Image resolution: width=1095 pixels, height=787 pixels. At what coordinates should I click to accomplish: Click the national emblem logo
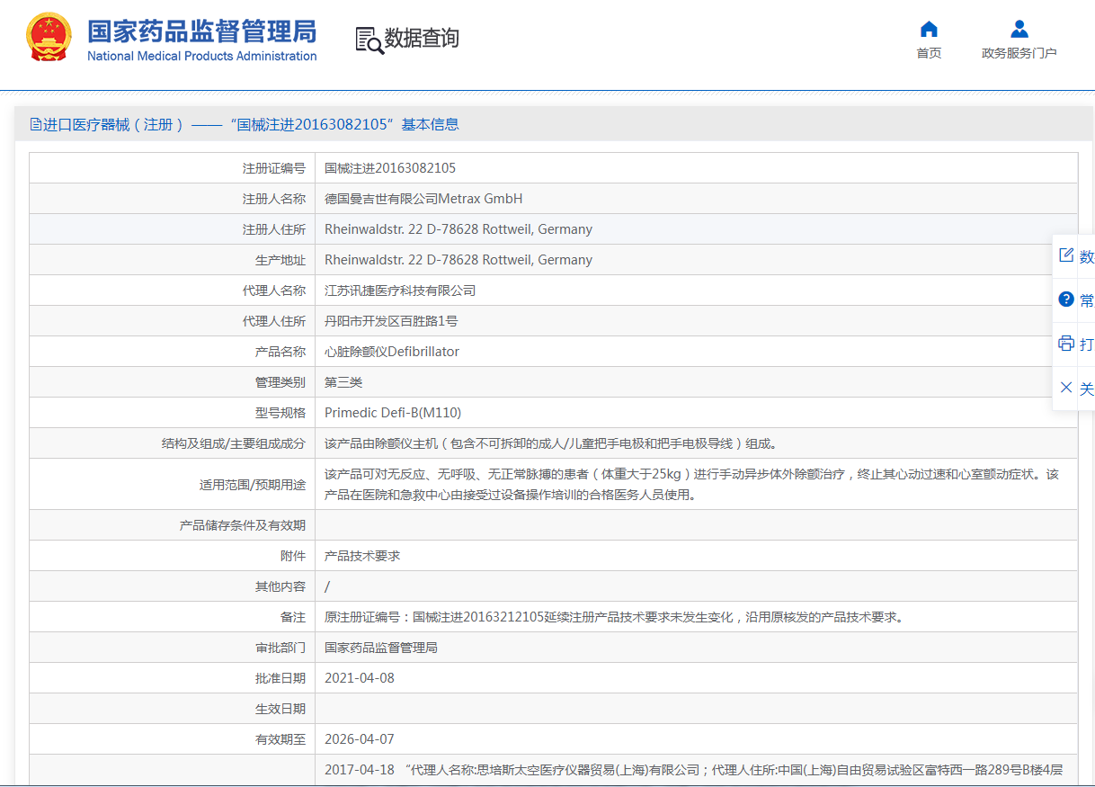pos(49,38)
